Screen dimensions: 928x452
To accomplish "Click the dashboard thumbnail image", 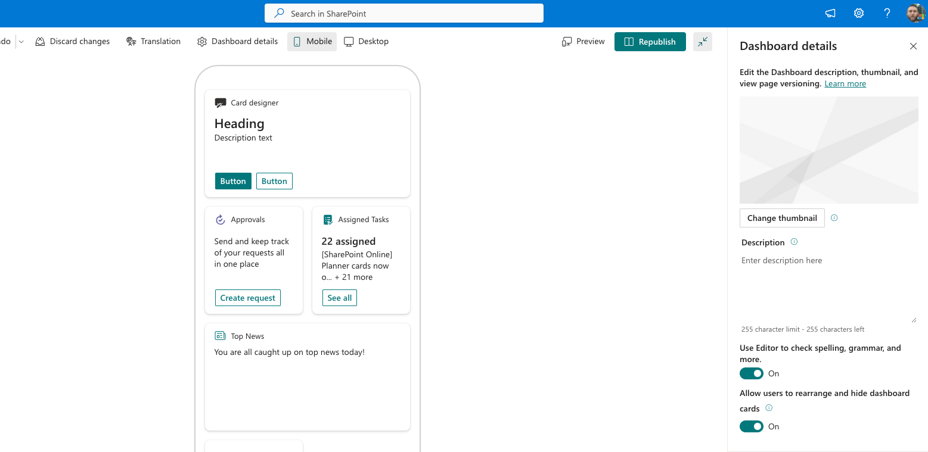I will tap(829, 150).
